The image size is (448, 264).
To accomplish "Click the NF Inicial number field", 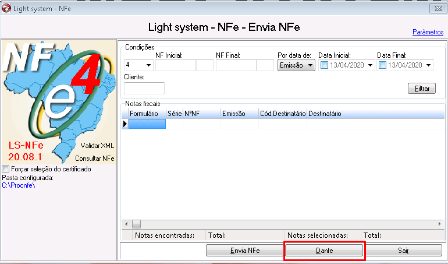I will click(x=176, y=65).
